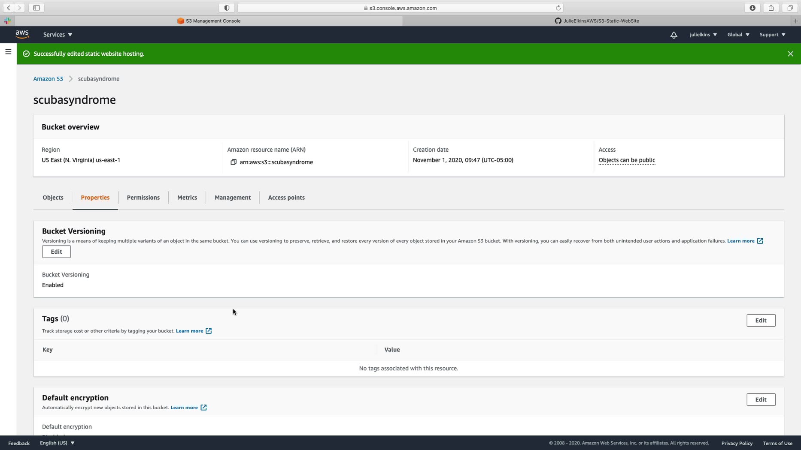Reload the page in the address bar

tap(558, 8)
